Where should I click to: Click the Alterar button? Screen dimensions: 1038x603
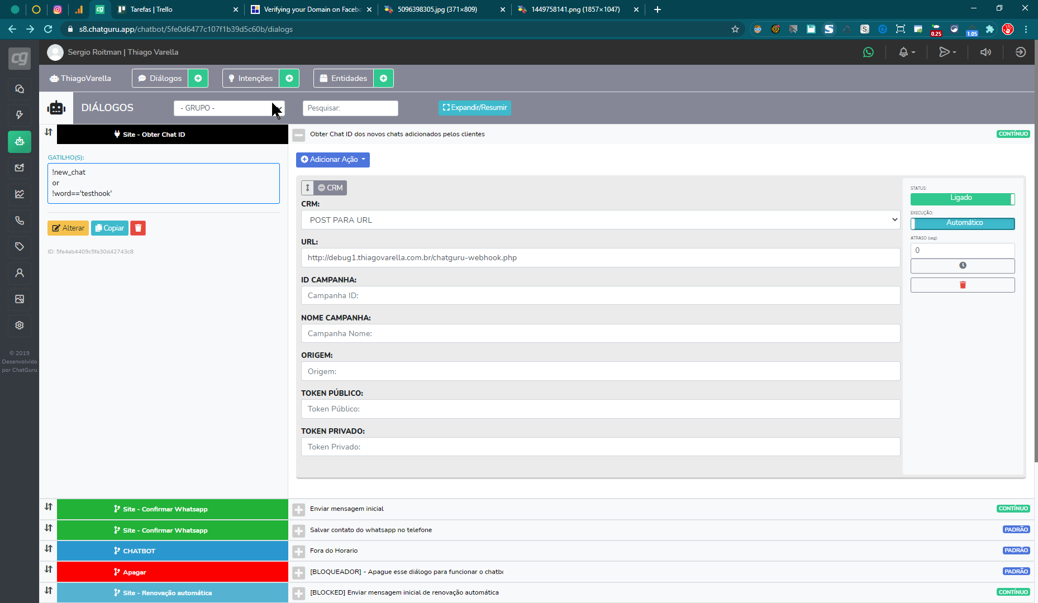(68, 228)
